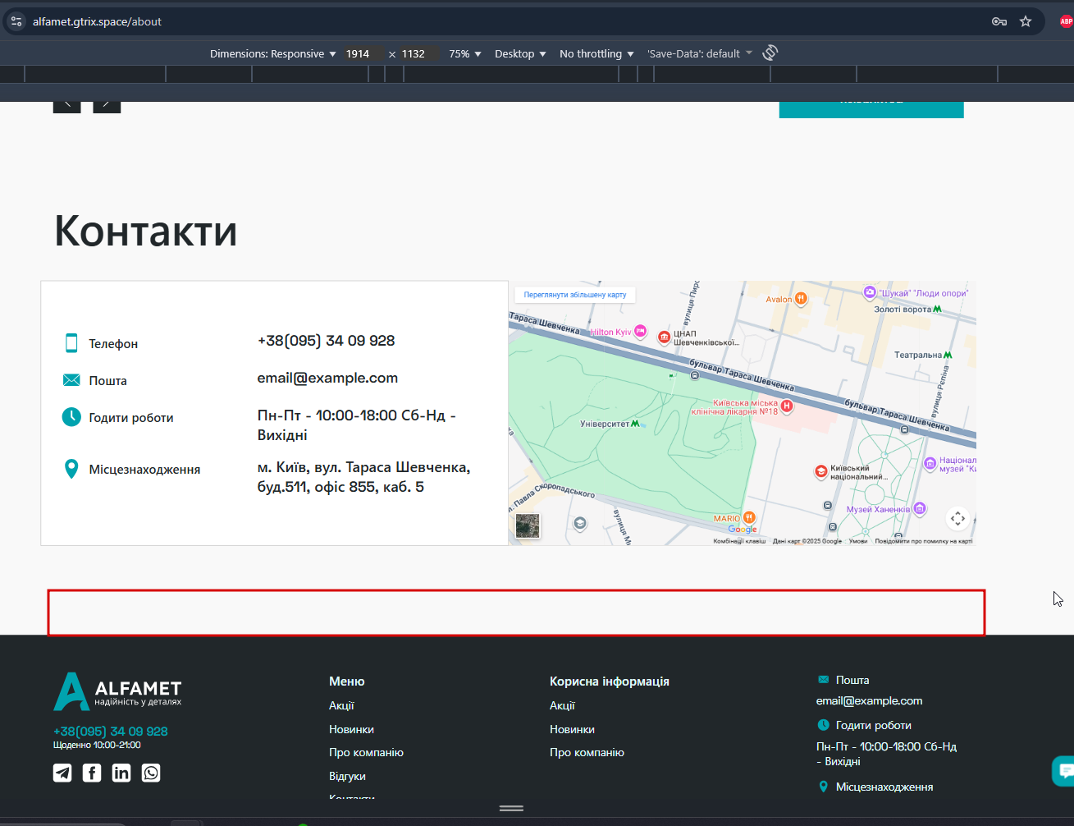1074x826 pixels.
Task: Open Акції under the Меню column
Action: tap(341, 706)
